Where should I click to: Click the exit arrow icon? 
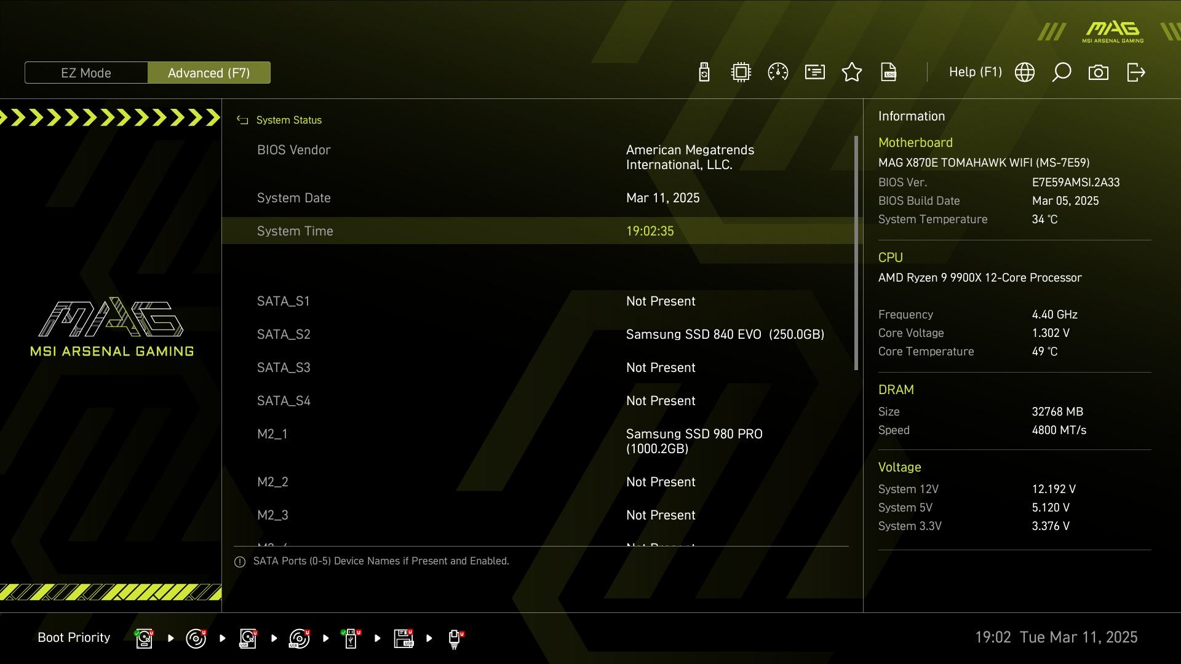(x=1136, y=72)
